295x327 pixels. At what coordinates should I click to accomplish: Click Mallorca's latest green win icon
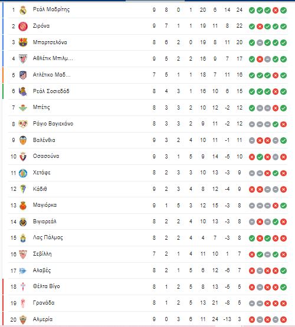pos(283,206)
